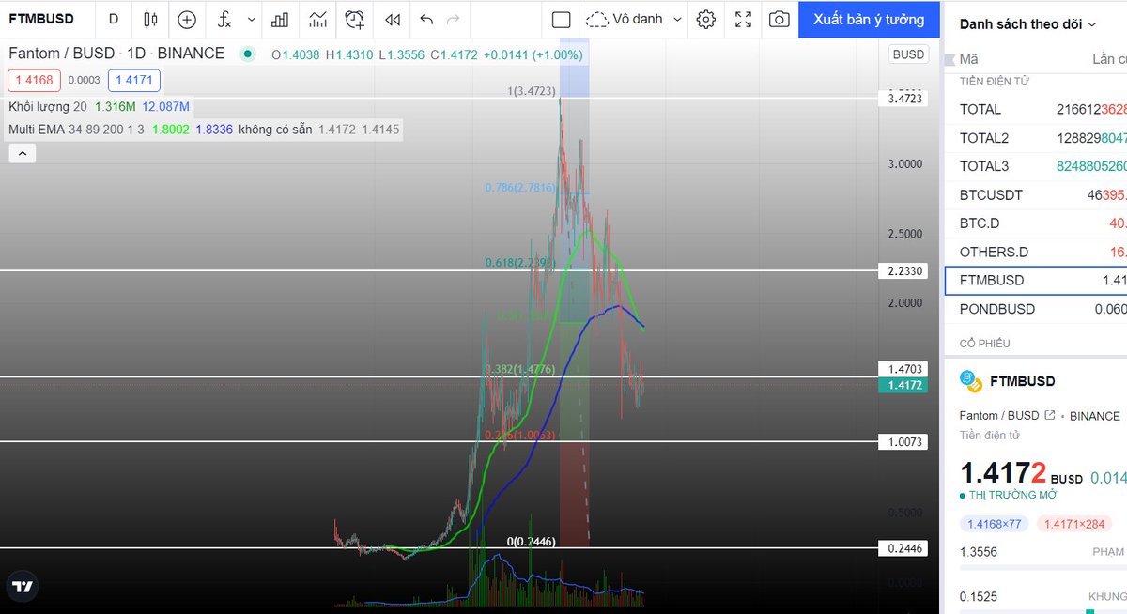The height and width of the screenshot is (614, 1127).
Task: Take a chart snapshot with the camera icon
Action: point(779,19)
